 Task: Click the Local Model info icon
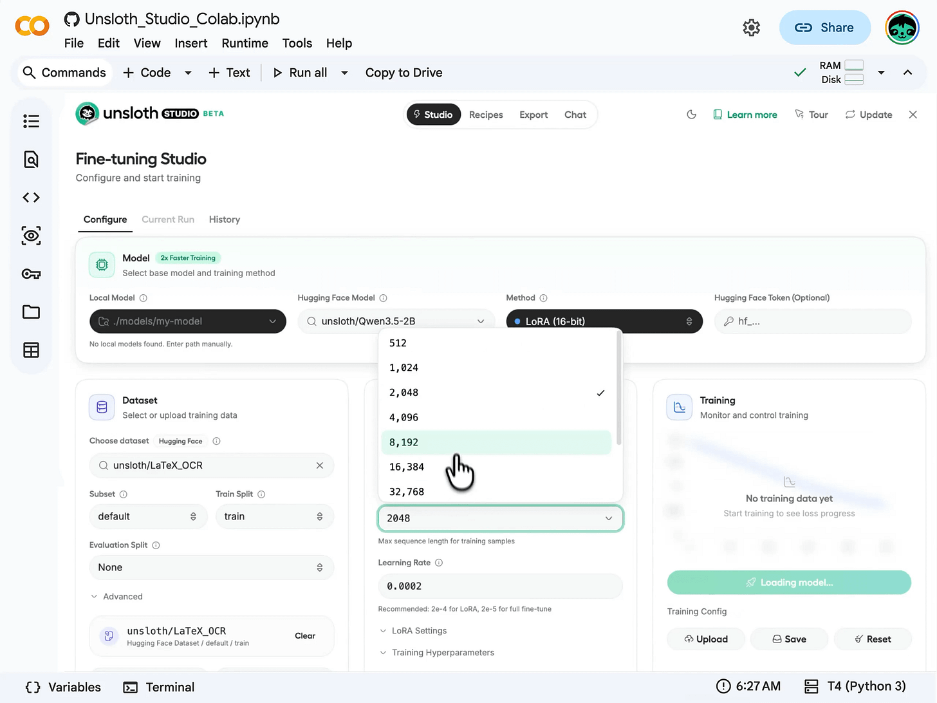pos(144,298)
